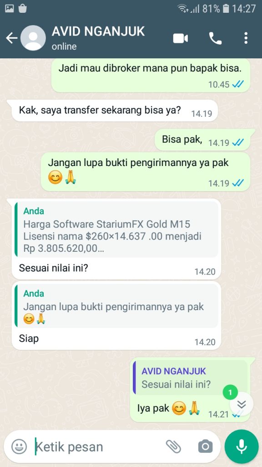Tap the gallery notification icon in status bar

(x=10, y=9)
